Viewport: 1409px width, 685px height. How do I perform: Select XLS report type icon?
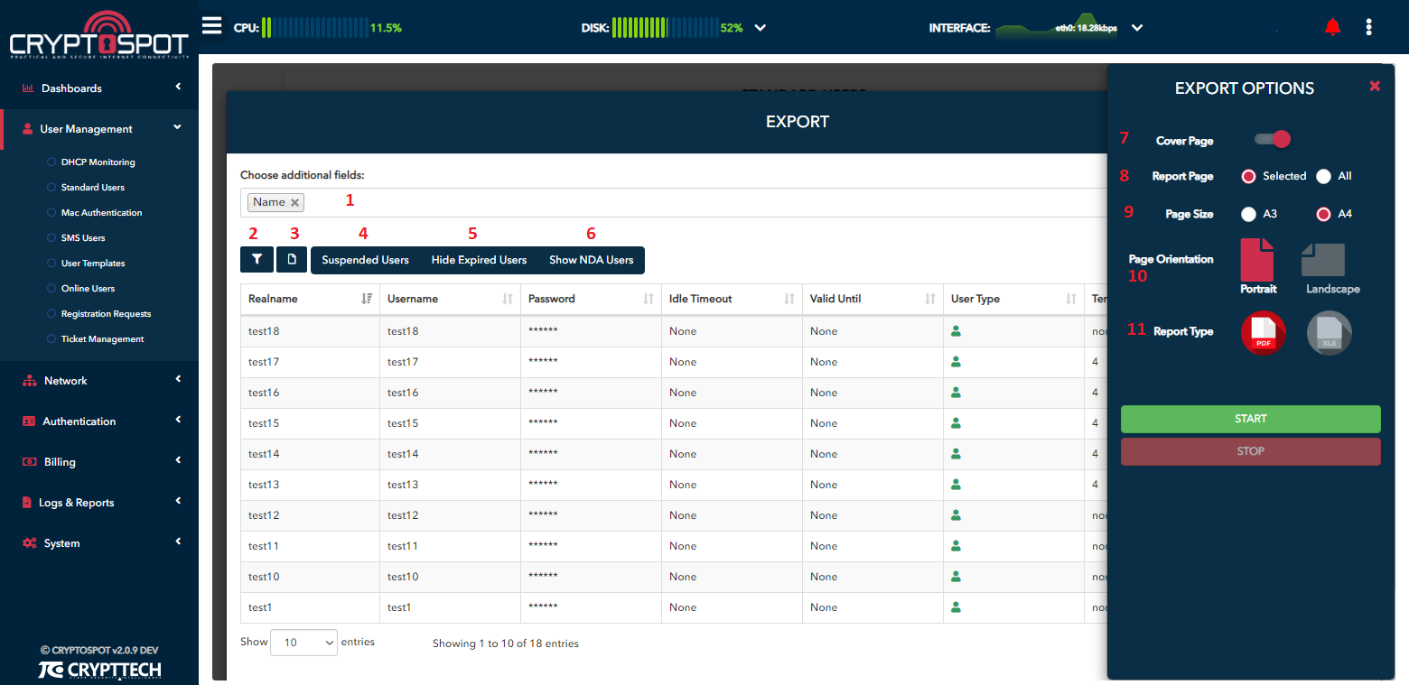(x=1329, y=333)
